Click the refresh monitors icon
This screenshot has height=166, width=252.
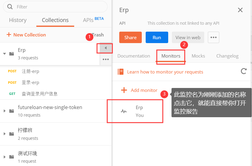coord(244,71)
